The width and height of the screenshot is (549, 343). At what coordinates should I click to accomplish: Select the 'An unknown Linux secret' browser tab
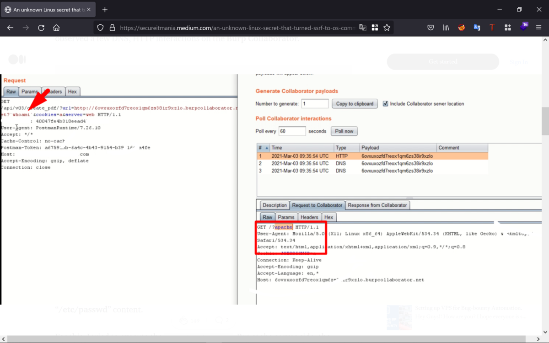point(48,10)
